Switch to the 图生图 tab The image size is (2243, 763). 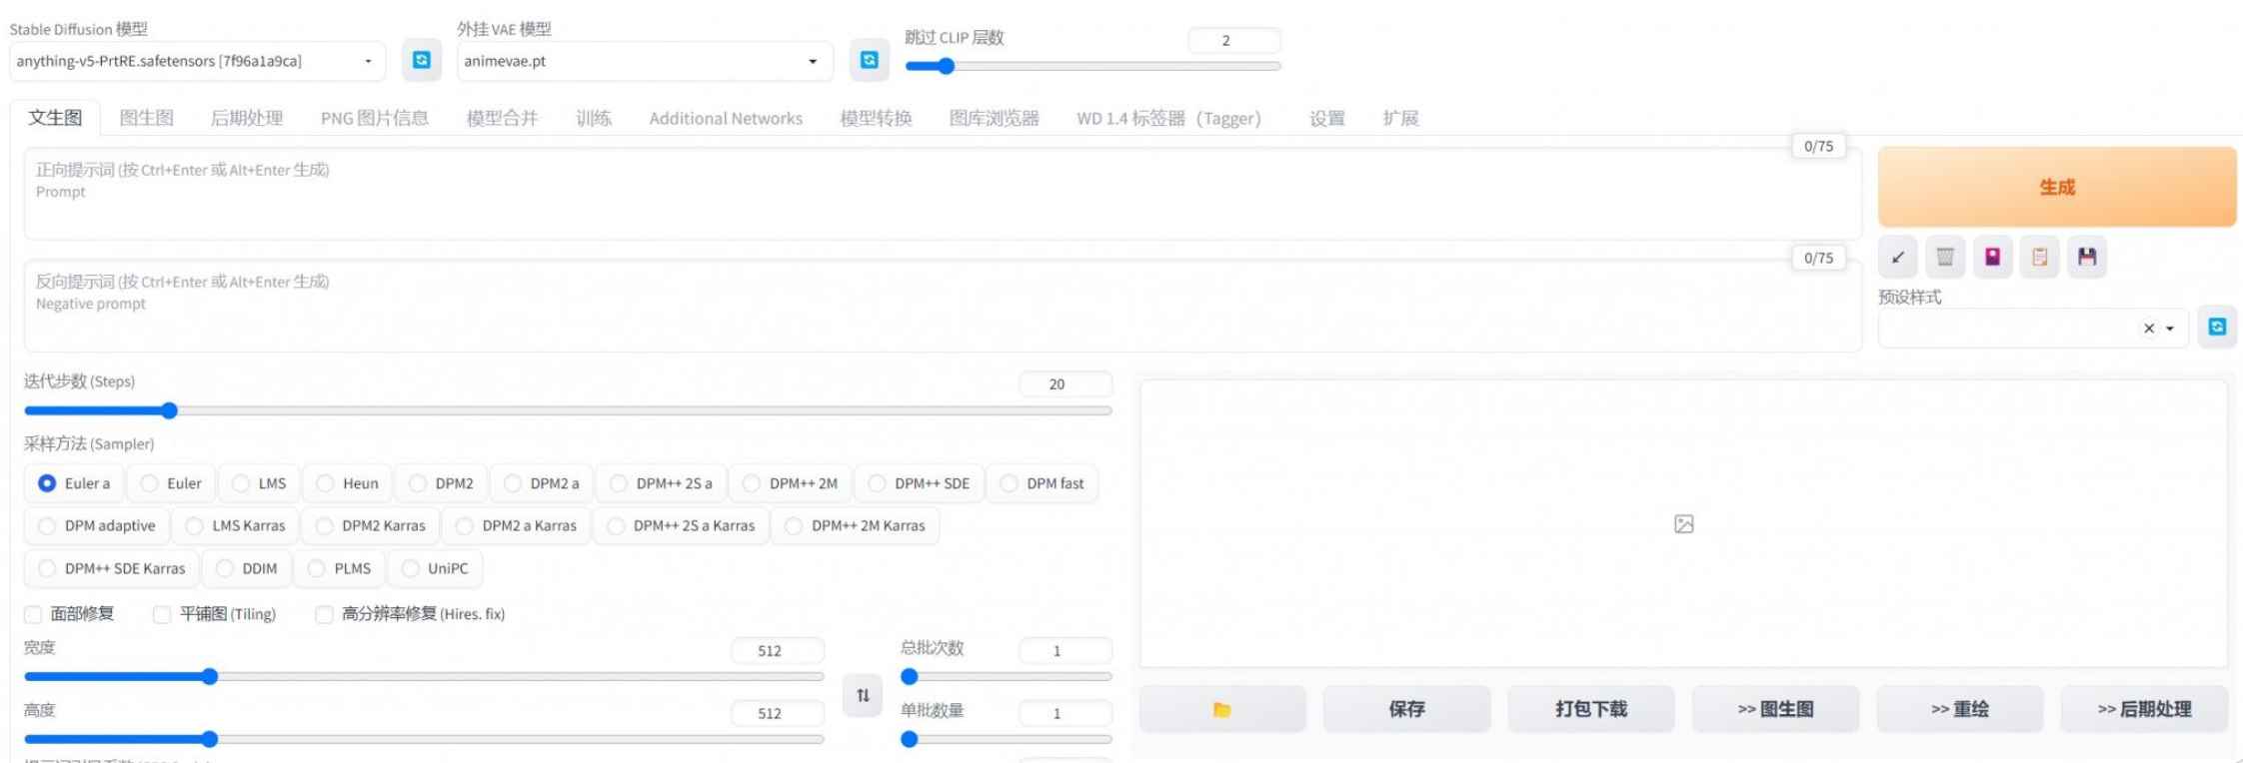click(146, 118)
